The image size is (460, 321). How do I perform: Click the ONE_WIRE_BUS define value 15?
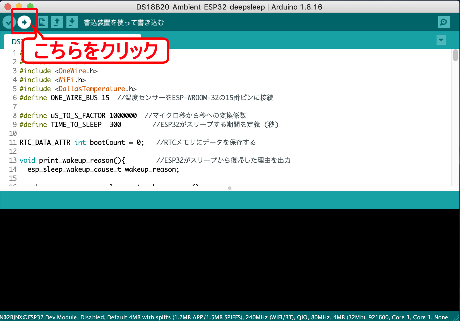click(106, 98)
